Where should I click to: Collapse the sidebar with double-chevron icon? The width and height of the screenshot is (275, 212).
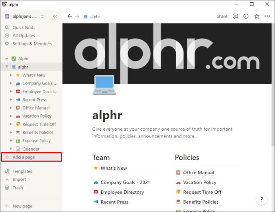click(x=55, y=16)
